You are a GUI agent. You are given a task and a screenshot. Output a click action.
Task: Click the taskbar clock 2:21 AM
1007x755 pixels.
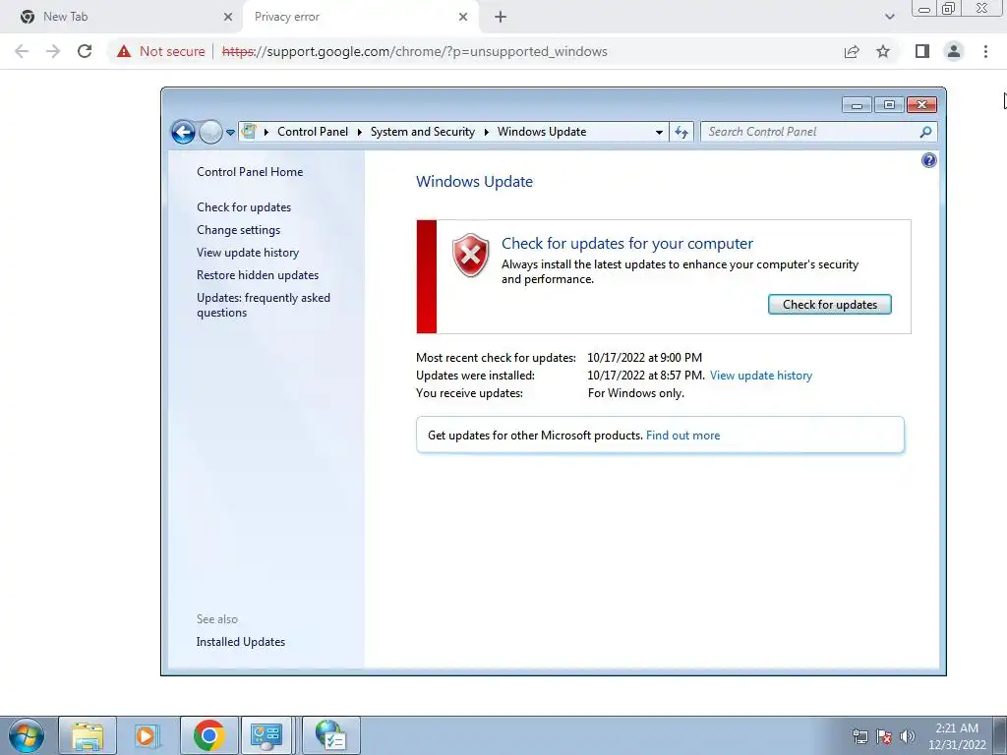[957, 728]
